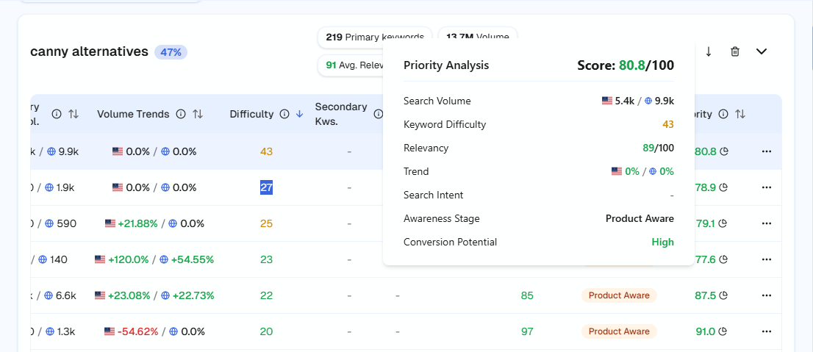The height and width of the screenshot is (352, 813).
Task: Click the +23.08% / +22.73% trend cell
Action: coord(154,295)
